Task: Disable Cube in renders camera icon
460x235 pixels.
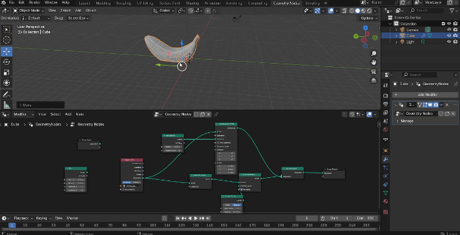Action: (x=455, y=36)
